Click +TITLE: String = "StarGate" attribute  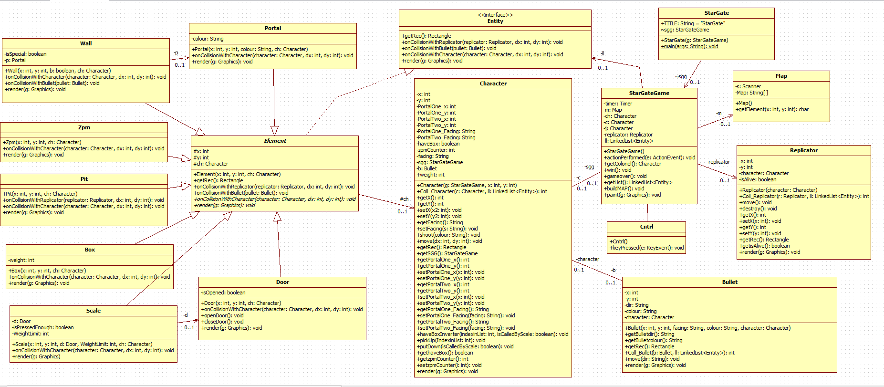(693, 23)
